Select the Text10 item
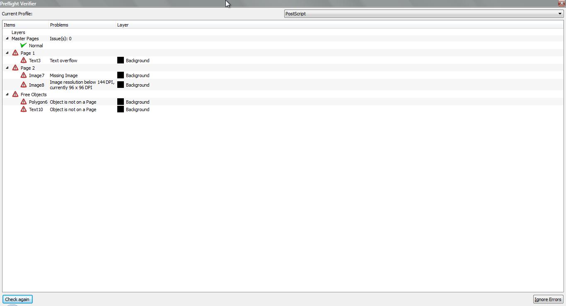Screen dimensions: 566x306 pos(36,109)
